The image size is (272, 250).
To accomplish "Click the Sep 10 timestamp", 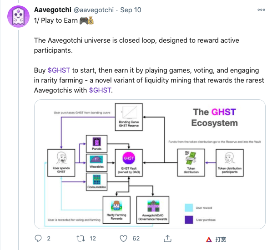I will [131, 10].
